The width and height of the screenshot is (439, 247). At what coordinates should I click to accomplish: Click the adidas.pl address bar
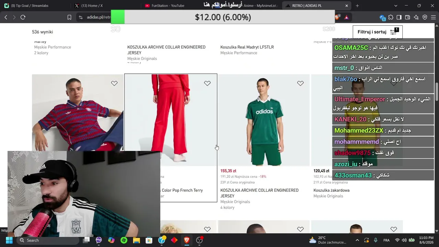pos(99,17)
